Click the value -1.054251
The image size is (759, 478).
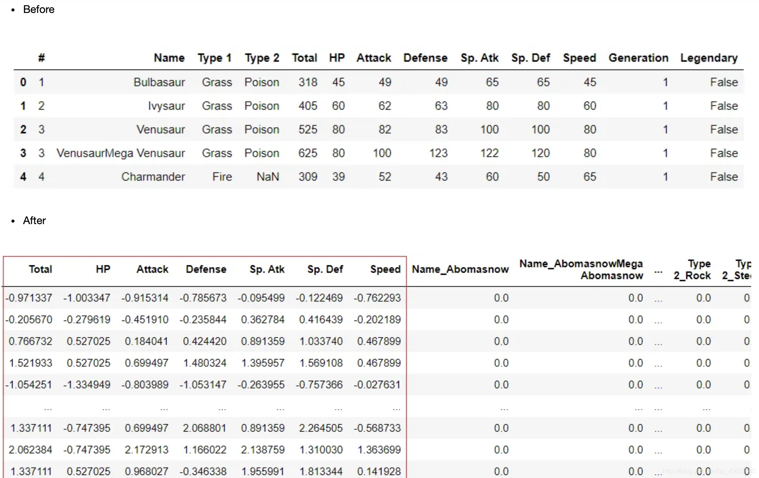29,385
